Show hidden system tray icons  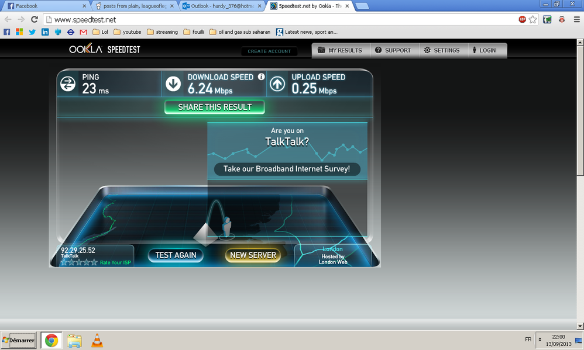[x=540, y=339]
